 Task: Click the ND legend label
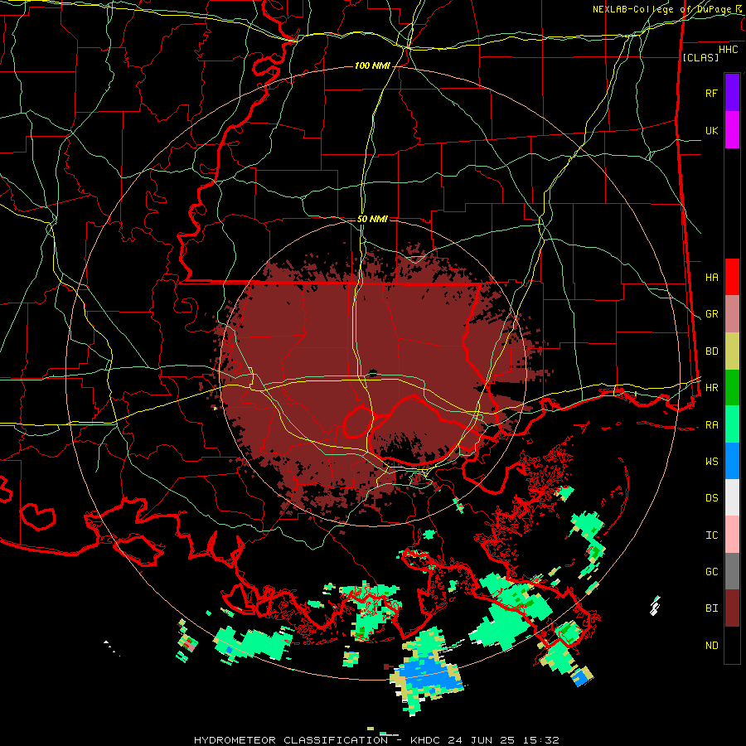pyautogui.click(x=711, y=646)
